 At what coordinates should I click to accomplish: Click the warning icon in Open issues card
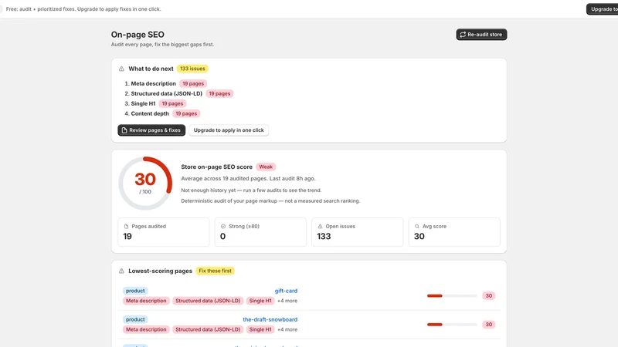pyautogui.click(x=320, y=227)
